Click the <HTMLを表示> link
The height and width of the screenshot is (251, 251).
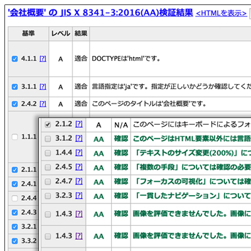pyautogui.click(x=222, y=13)
